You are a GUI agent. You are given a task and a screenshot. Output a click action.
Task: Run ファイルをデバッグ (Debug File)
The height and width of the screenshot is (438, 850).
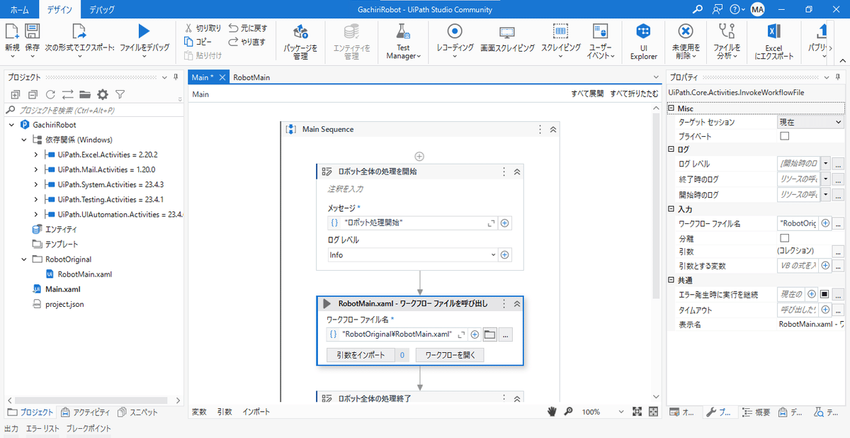[x=144, y=32]
